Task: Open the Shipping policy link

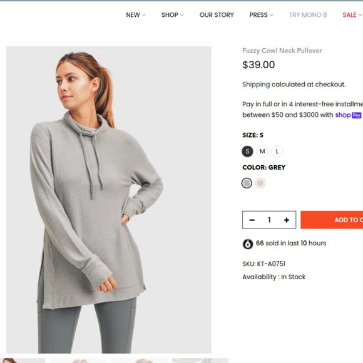Action: click(x=256, y=84)
